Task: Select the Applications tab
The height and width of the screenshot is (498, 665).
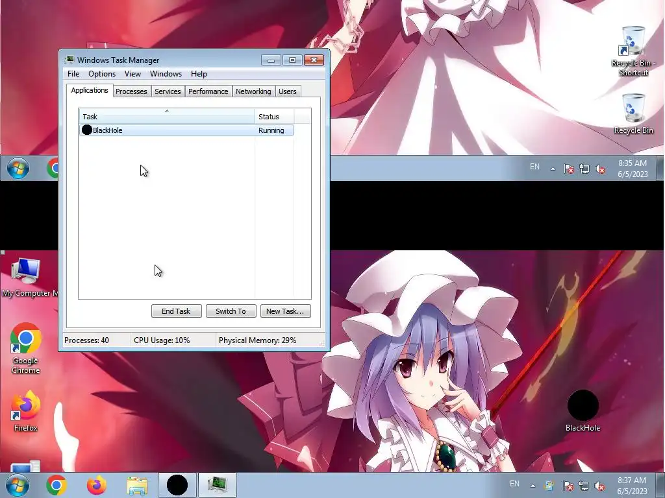Action: (90, 90)
